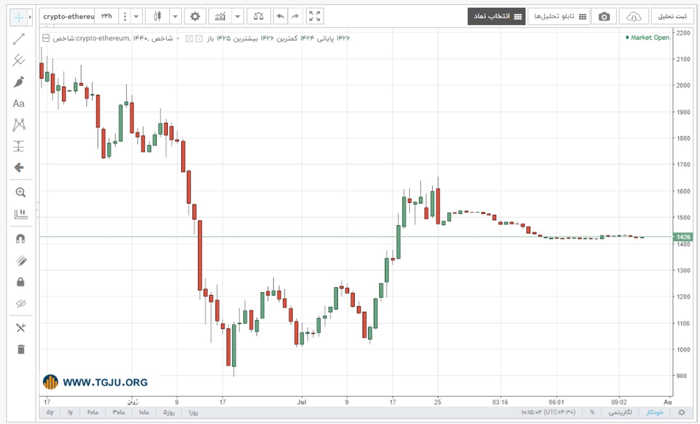
Task: Delete all drawings with trash icon
Action: (21, 349)
